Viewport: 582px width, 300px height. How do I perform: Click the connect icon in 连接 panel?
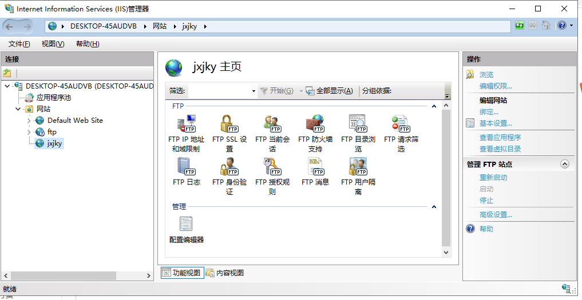[x=7, y=73]
